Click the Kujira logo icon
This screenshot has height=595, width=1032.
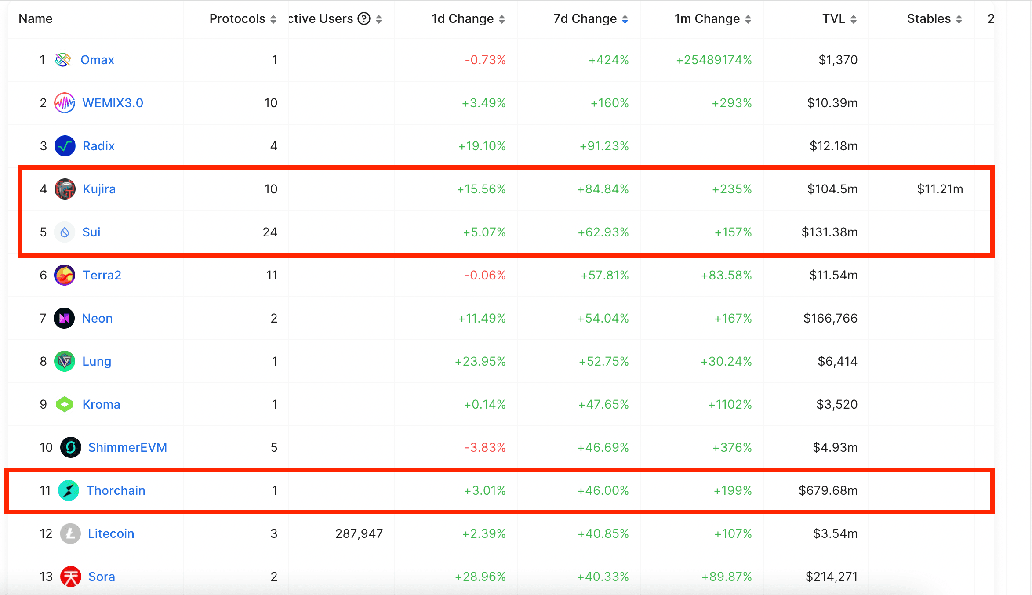click(65, 189)
